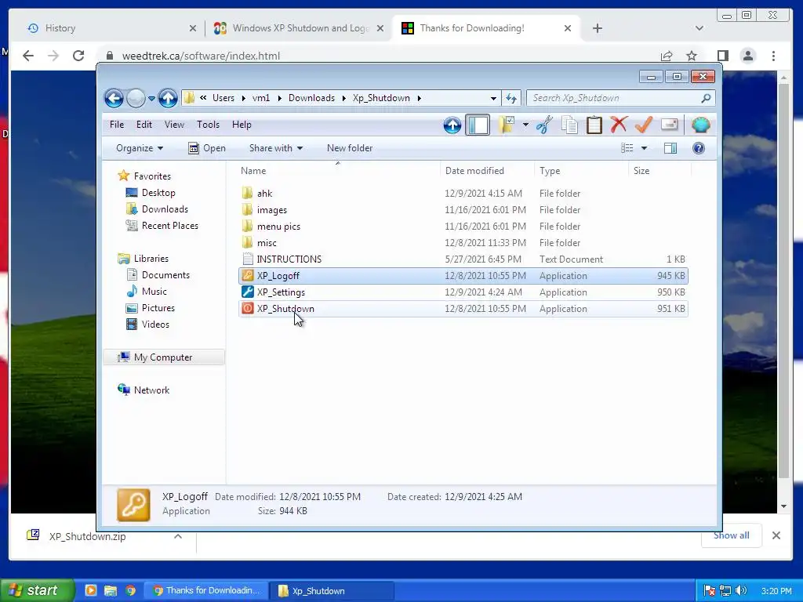Expand the Share with dropdown
The image size is (803, 602).
275,148
